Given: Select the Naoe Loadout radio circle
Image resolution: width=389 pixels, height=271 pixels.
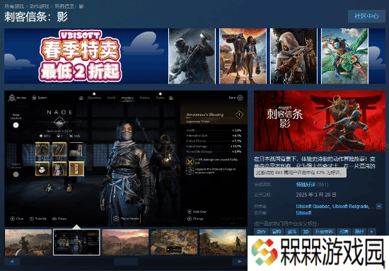Looking at the screenshot, I should tap(16, 125).
